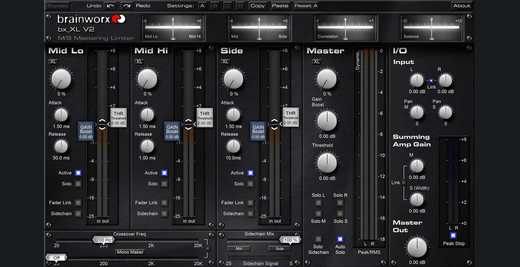This screenshot has width=520, height=267.
Task: Click the Pan S knob
Action: [445, 112]
